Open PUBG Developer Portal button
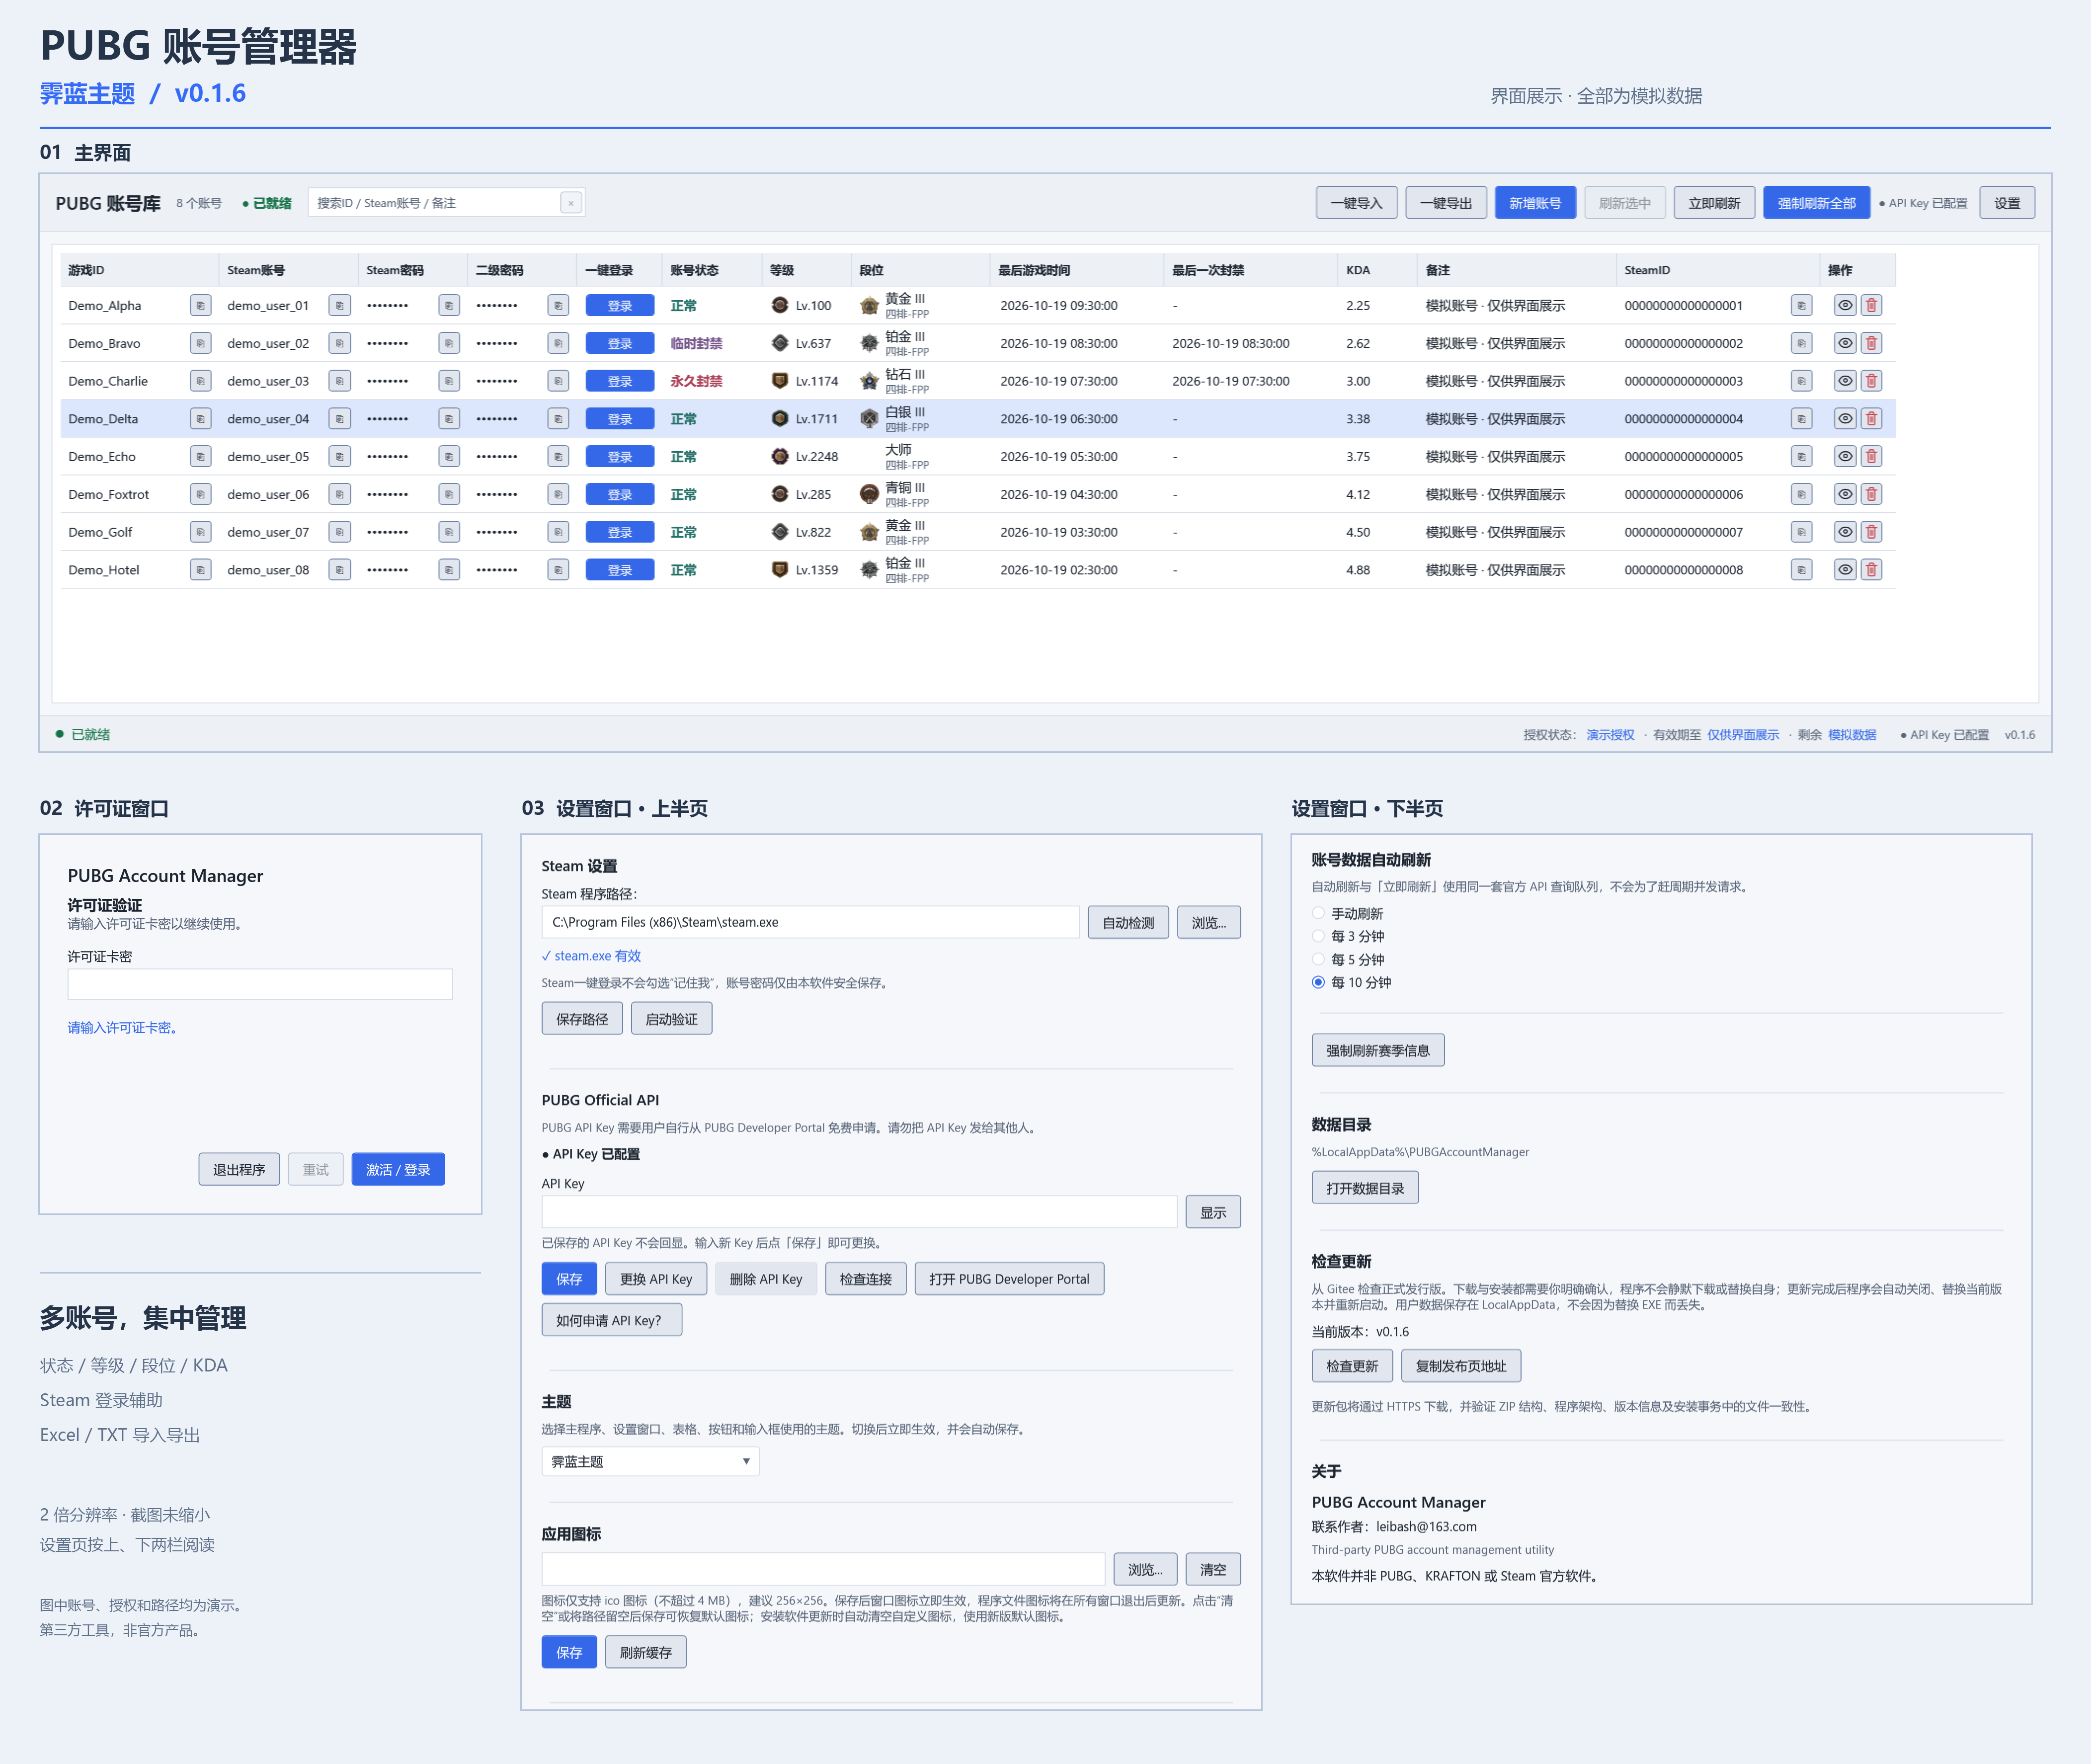 (1009, 1279)
